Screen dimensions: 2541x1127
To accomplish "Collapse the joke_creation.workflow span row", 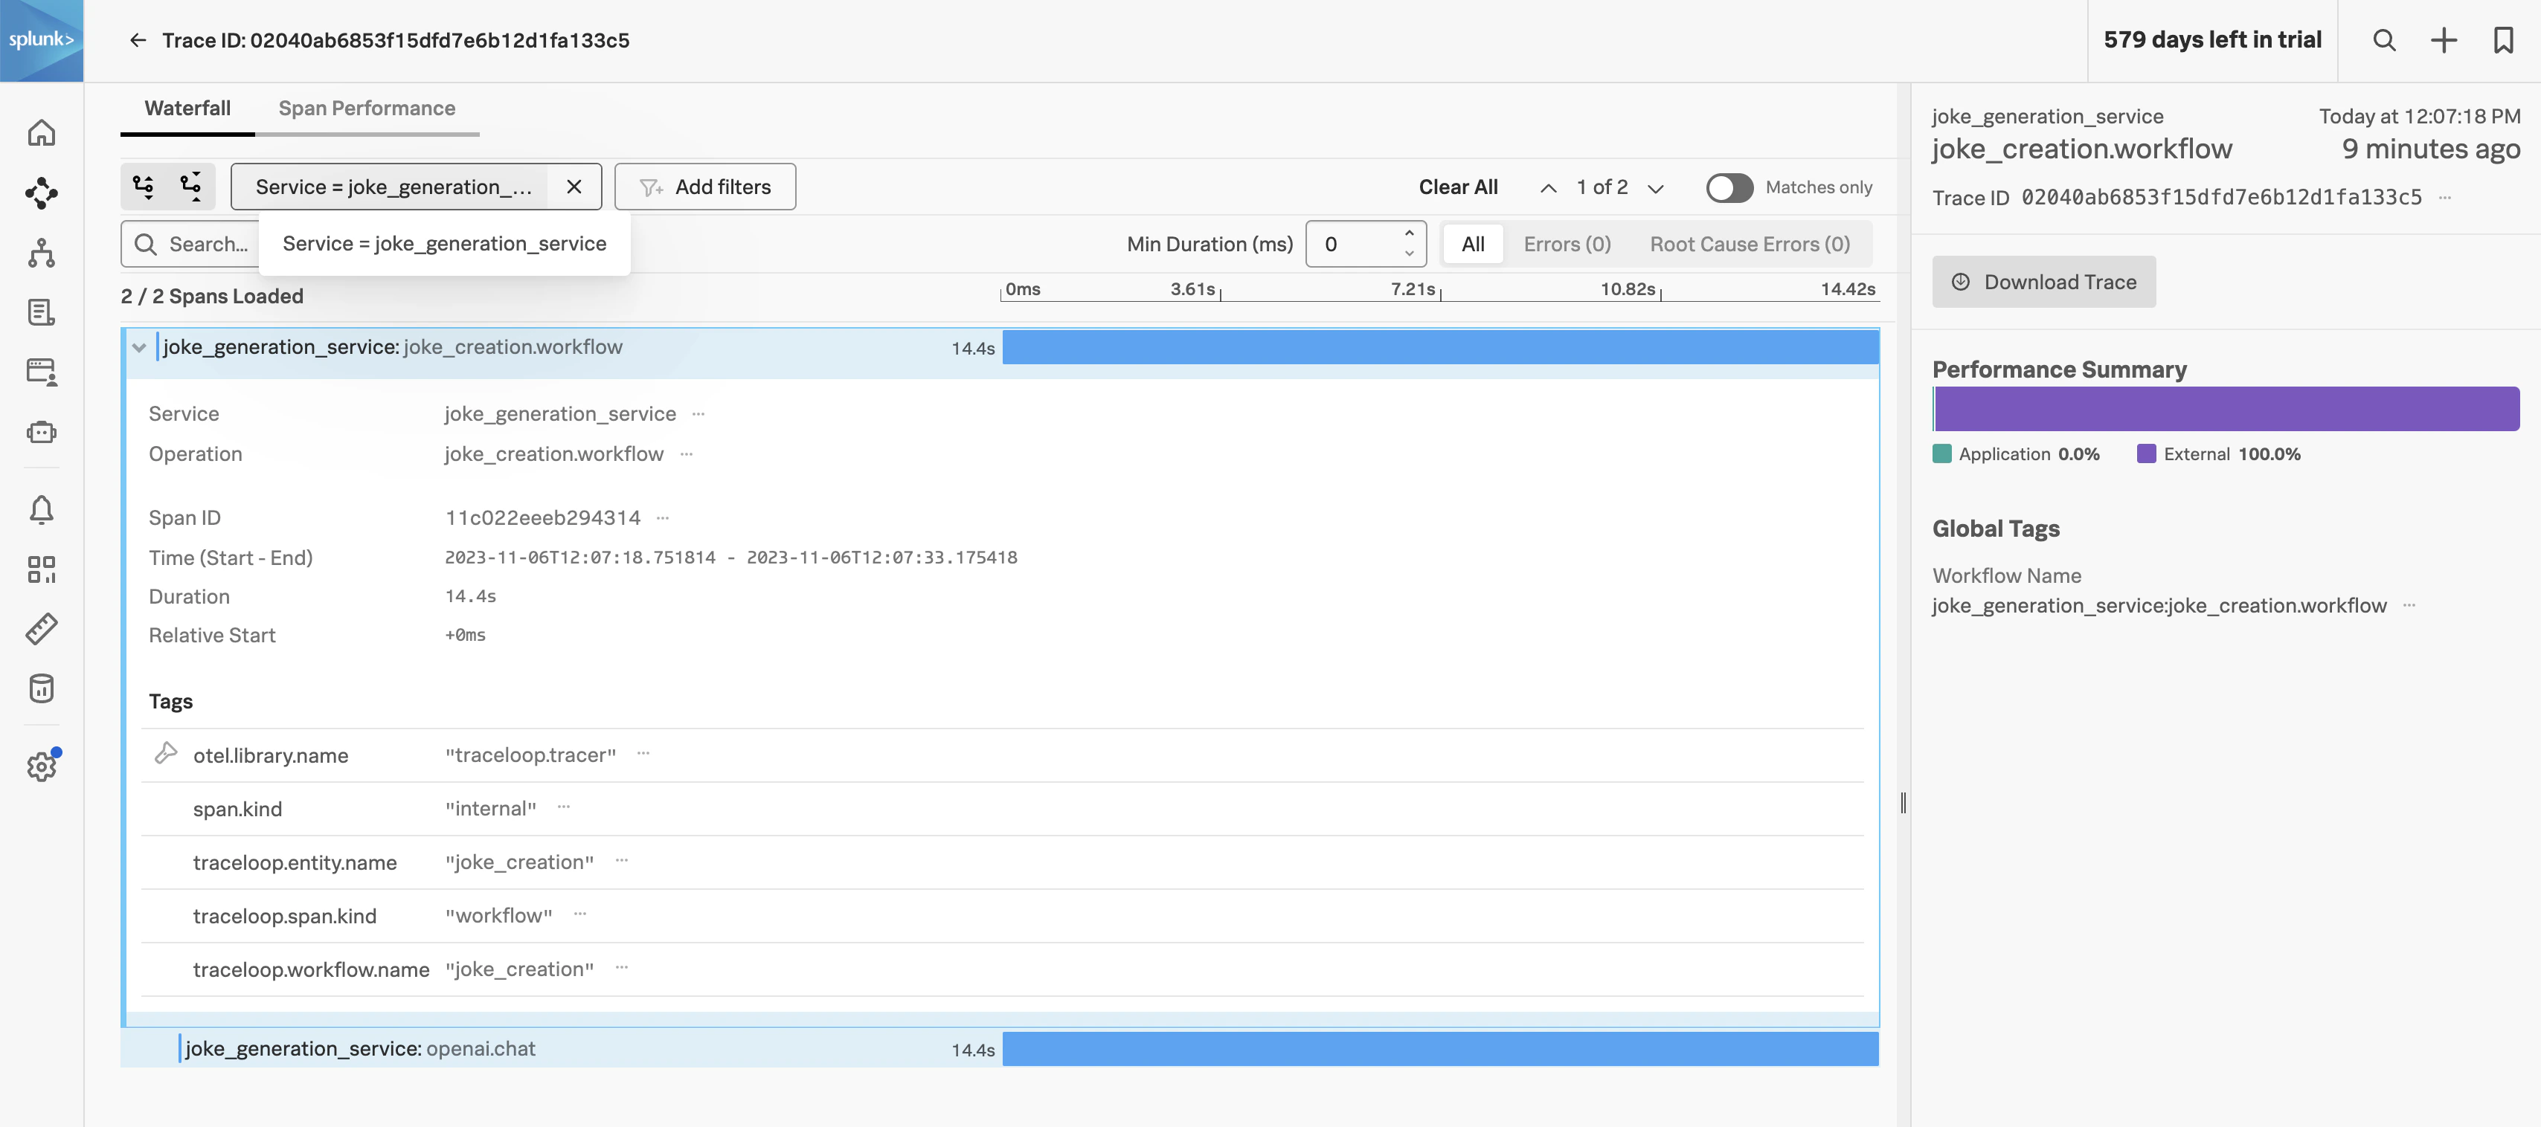I will point(139,347).
